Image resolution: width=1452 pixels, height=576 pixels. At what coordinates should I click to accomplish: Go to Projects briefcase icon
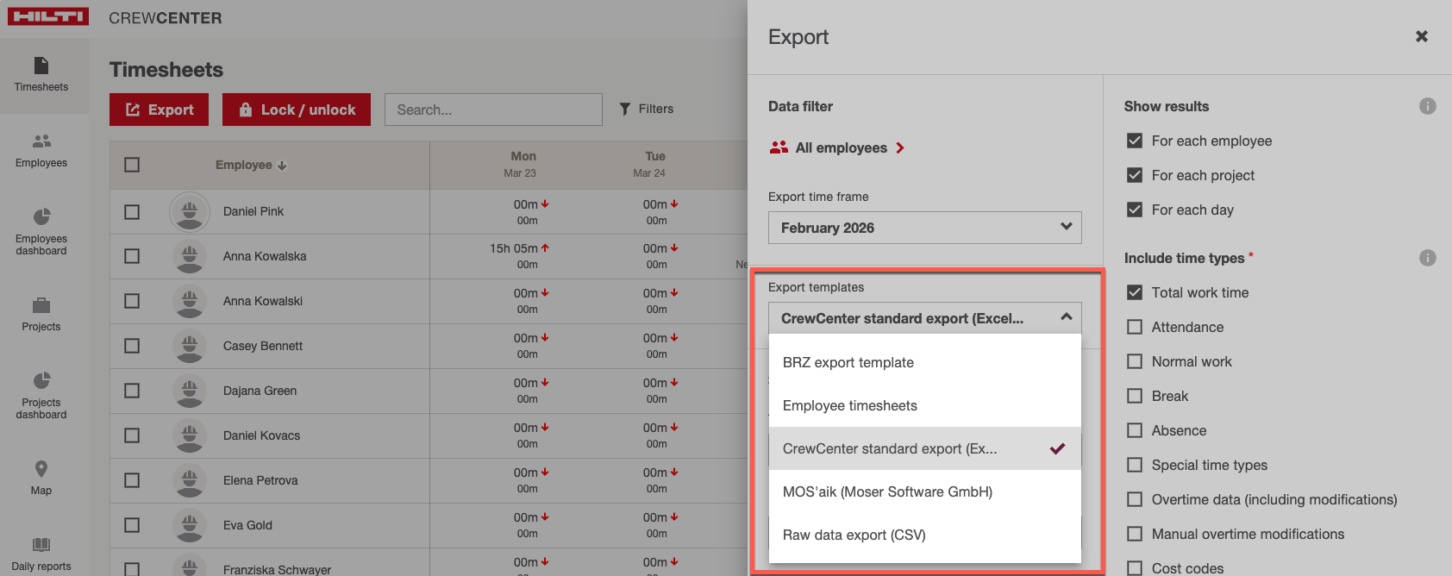pyautogui.click(x=41, y=305)
